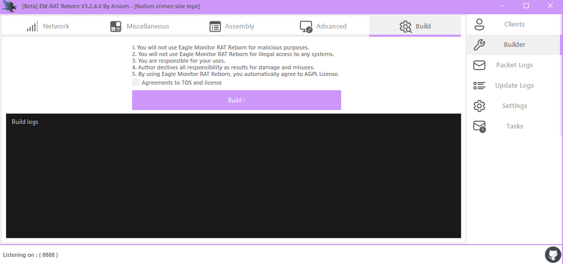Switch to the Miscellaneous tab
The width and height of the screenshot is (563, 264).
click(x=147, y=27)
